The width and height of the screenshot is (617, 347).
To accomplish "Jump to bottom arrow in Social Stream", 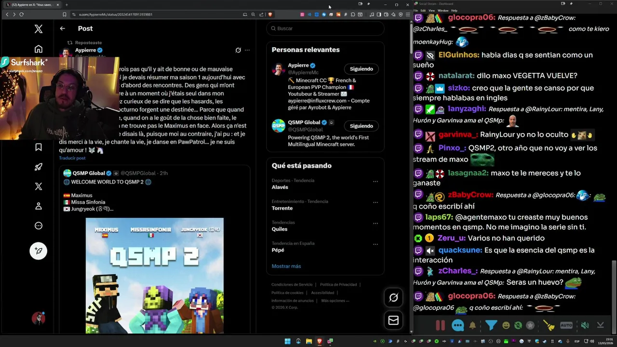I will click(x=600, y=325).
